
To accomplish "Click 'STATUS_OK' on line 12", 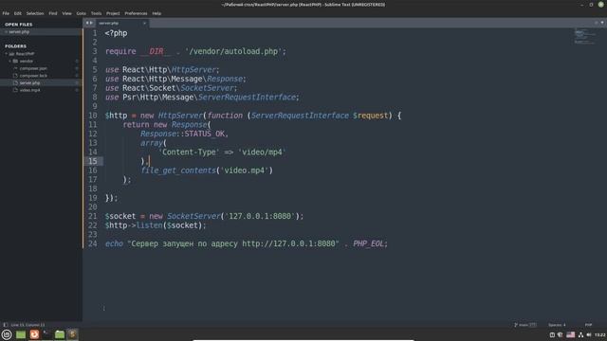I will [205, 134].
